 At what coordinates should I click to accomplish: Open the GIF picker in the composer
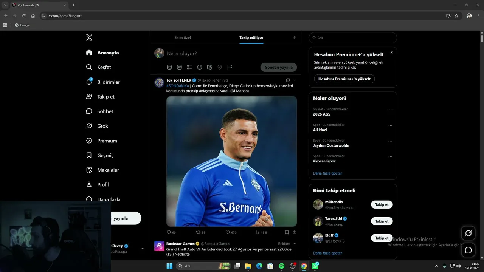pyautogui.click(x=179, y=67)
